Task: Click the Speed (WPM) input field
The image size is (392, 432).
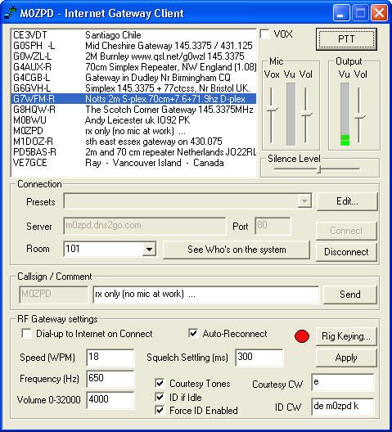Action: coord(110,358)
